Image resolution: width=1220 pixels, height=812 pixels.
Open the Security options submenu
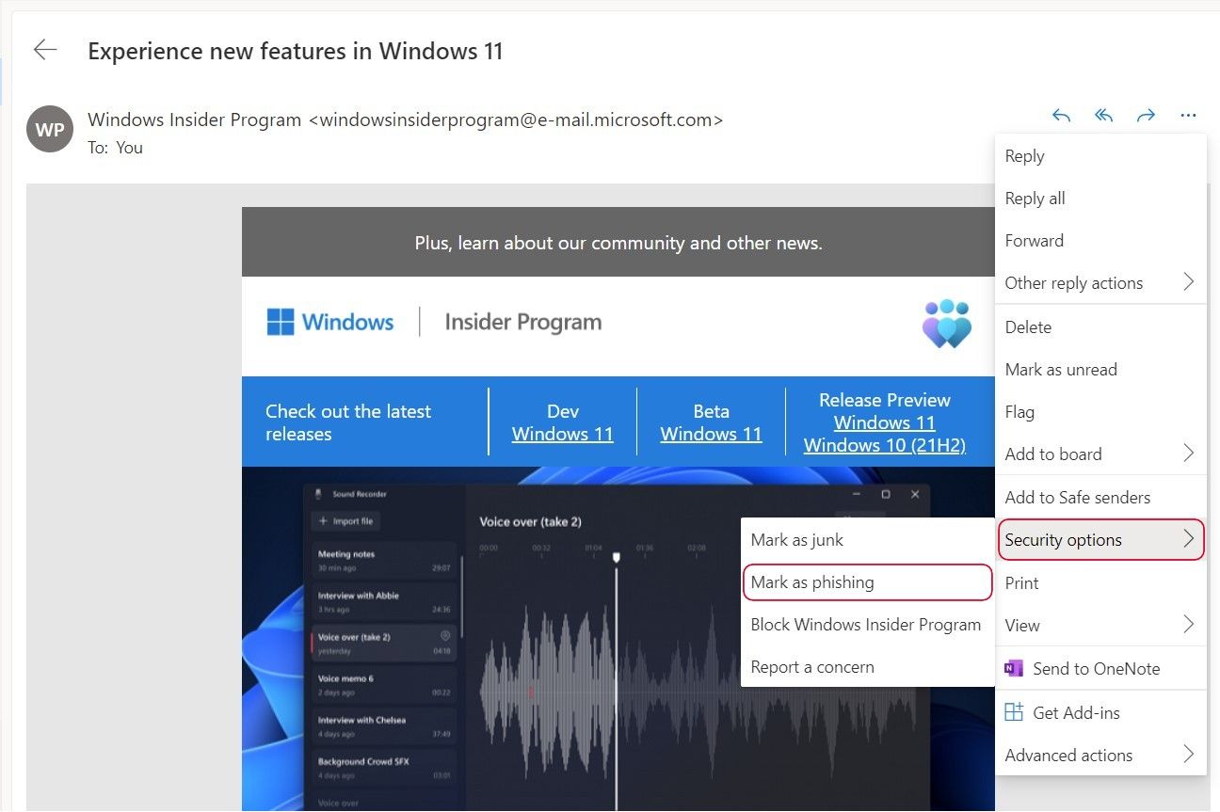pyautogui.click(x=1100, y=540)
